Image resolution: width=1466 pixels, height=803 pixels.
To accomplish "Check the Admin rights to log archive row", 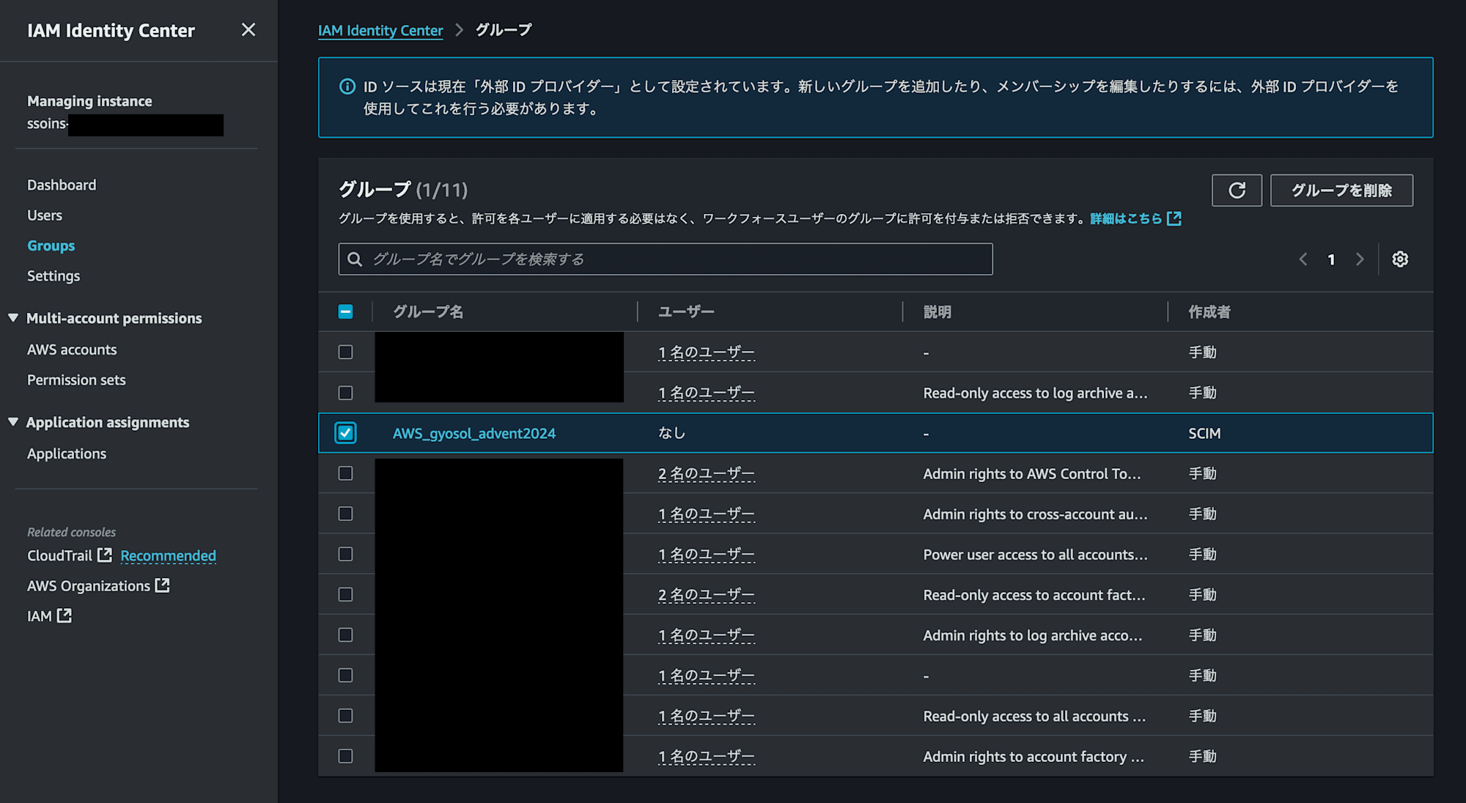I will point(345,634).
